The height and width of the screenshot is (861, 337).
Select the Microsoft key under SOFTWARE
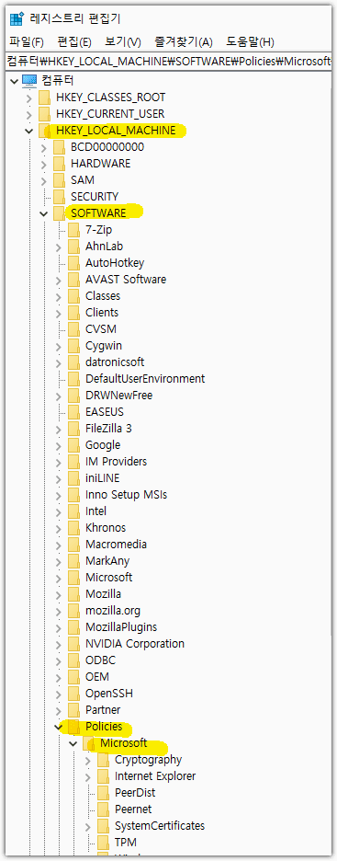(108, 578)
